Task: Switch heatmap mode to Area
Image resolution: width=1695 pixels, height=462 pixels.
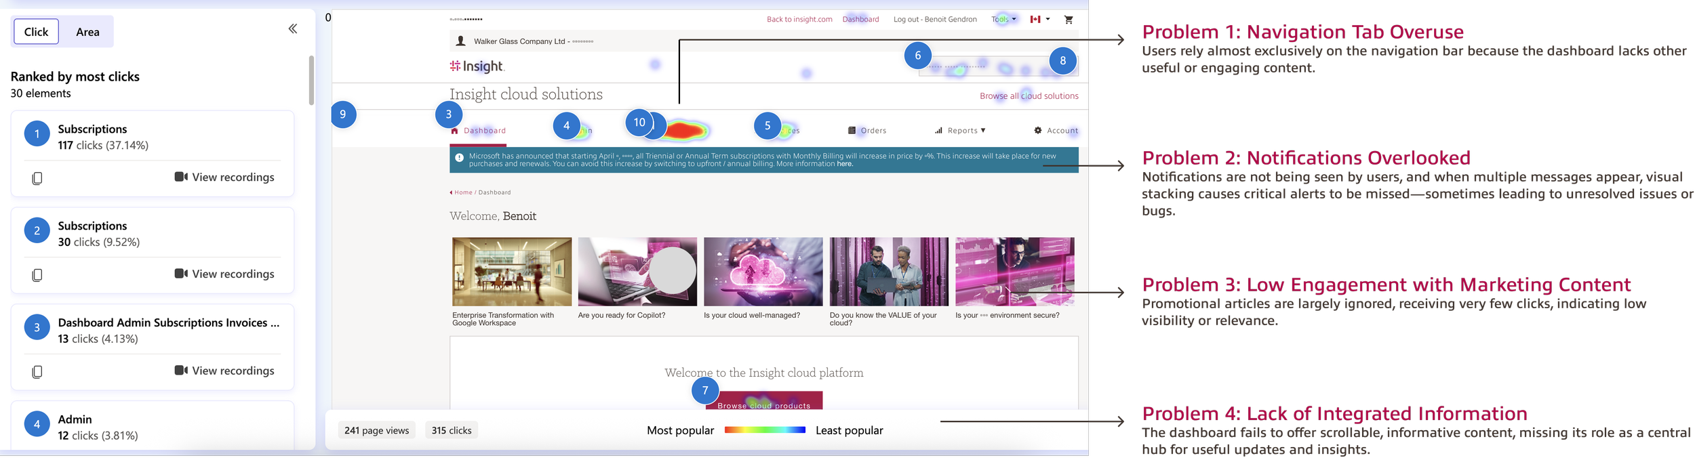Action: click(x=87, y=32)
